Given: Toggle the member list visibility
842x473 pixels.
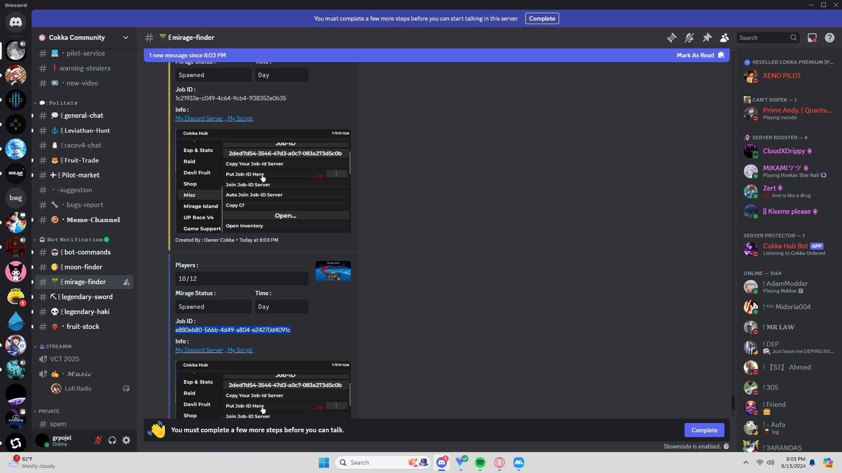Looking at the screenshot, I should 724,38.
